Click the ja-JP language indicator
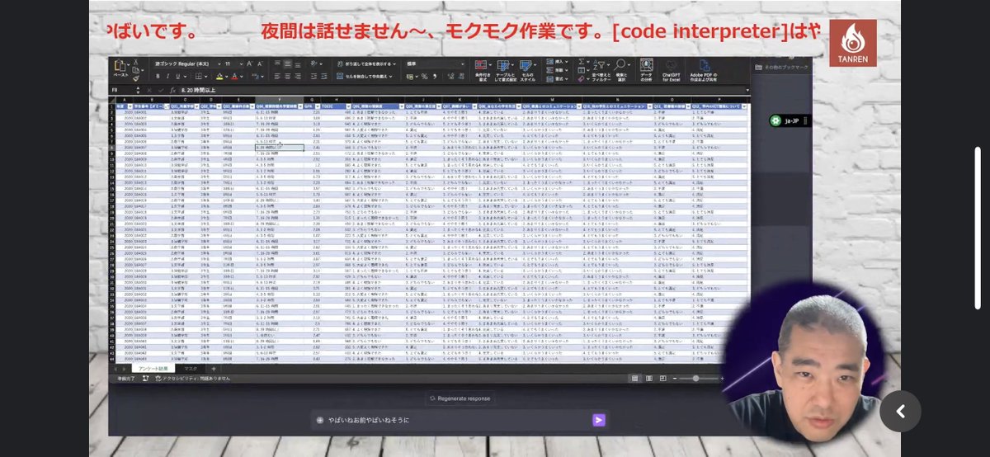990x457 pixels. tap(788, 120)
